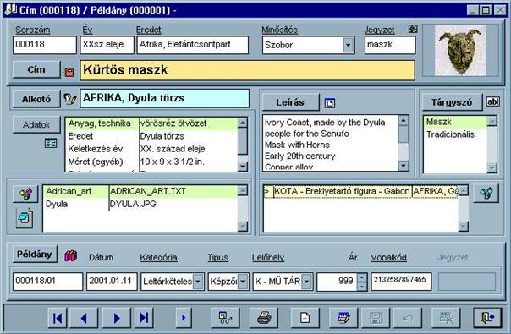
Task: Select the DYULA.JPG attachment
Action: point(140,204)
